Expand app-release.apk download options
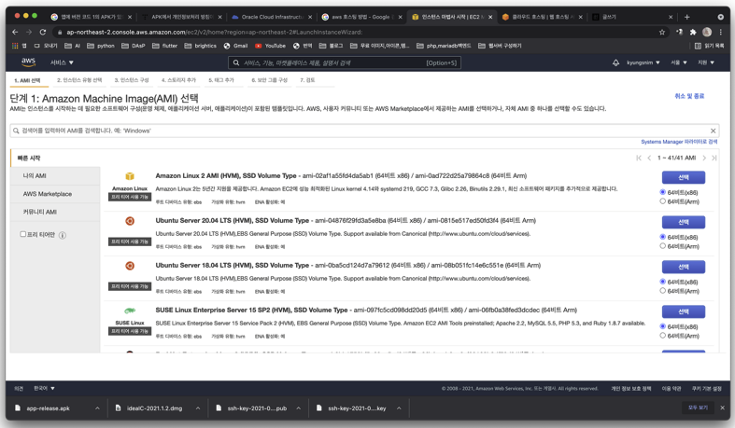 point(97,407)
